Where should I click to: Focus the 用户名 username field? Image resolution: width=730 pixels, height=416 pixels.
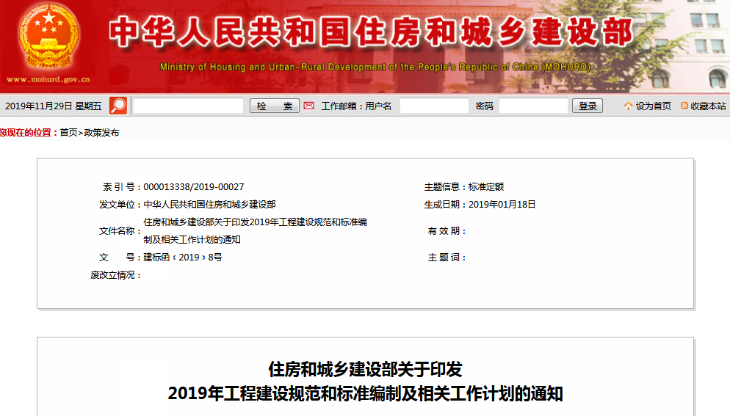coord(434,106)
